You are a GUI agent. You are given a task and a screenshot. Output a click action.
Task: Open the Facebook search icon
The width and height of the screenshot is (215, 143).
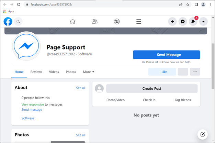(18, 21)
